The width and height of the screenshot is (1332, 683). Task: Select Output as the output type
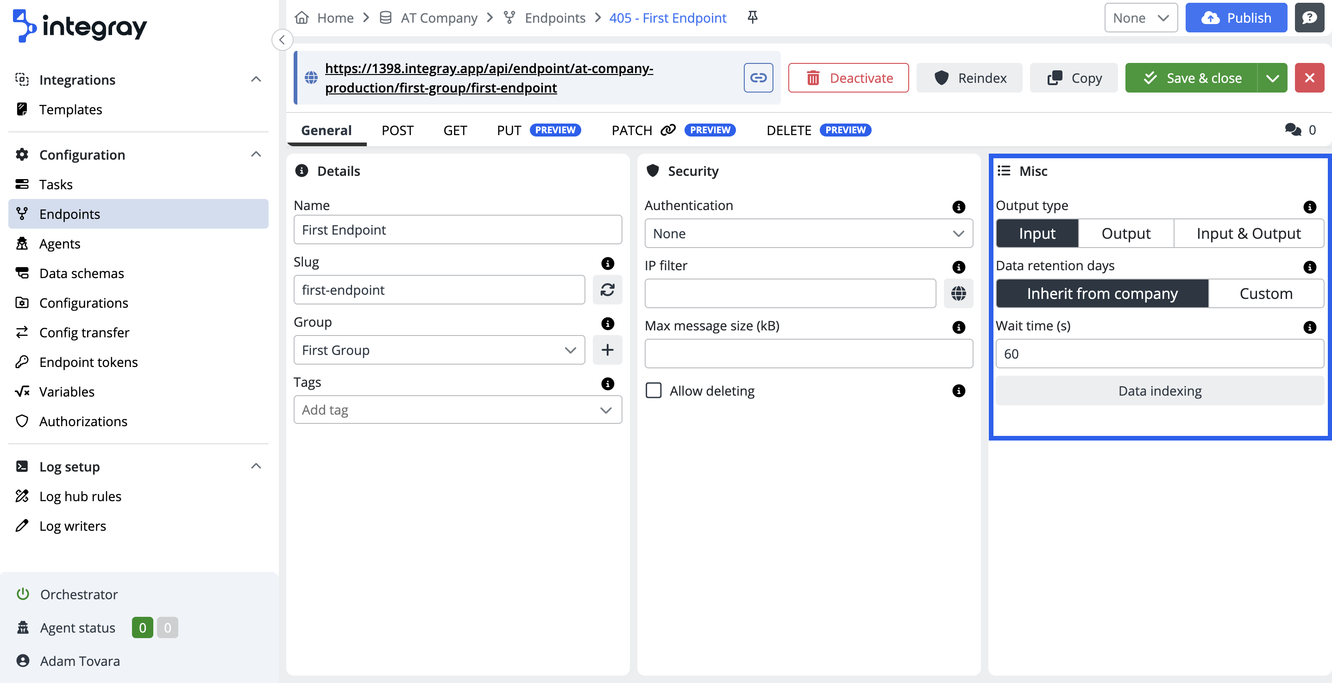pos(1126,234)
